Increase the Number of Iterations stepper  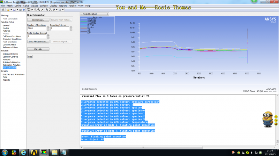pos(48,27)
